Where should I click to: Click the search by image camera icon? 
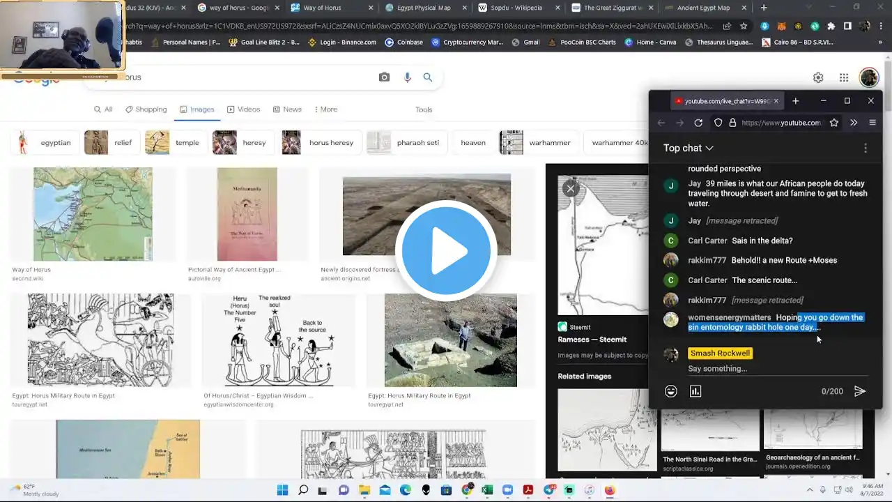(x=384, y=77)
